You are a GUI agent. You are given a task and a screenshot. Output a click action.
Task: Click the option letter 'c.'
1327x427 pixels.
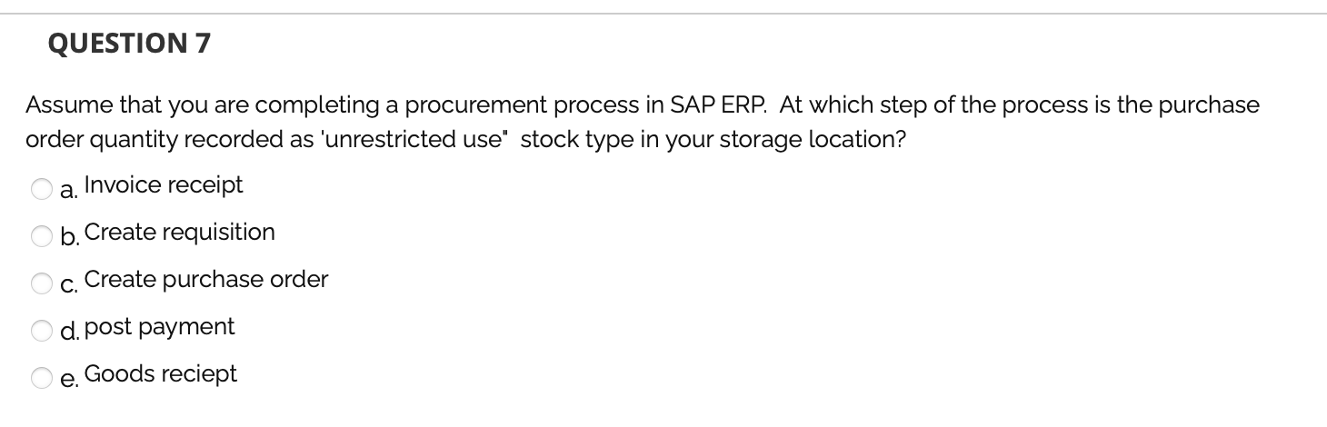(x=68, y=284)
